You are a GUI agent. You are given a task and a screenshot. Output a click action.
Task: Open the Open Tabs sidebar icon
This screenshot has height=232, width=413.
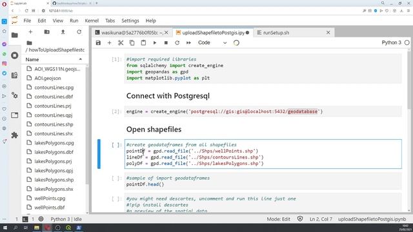15,115
